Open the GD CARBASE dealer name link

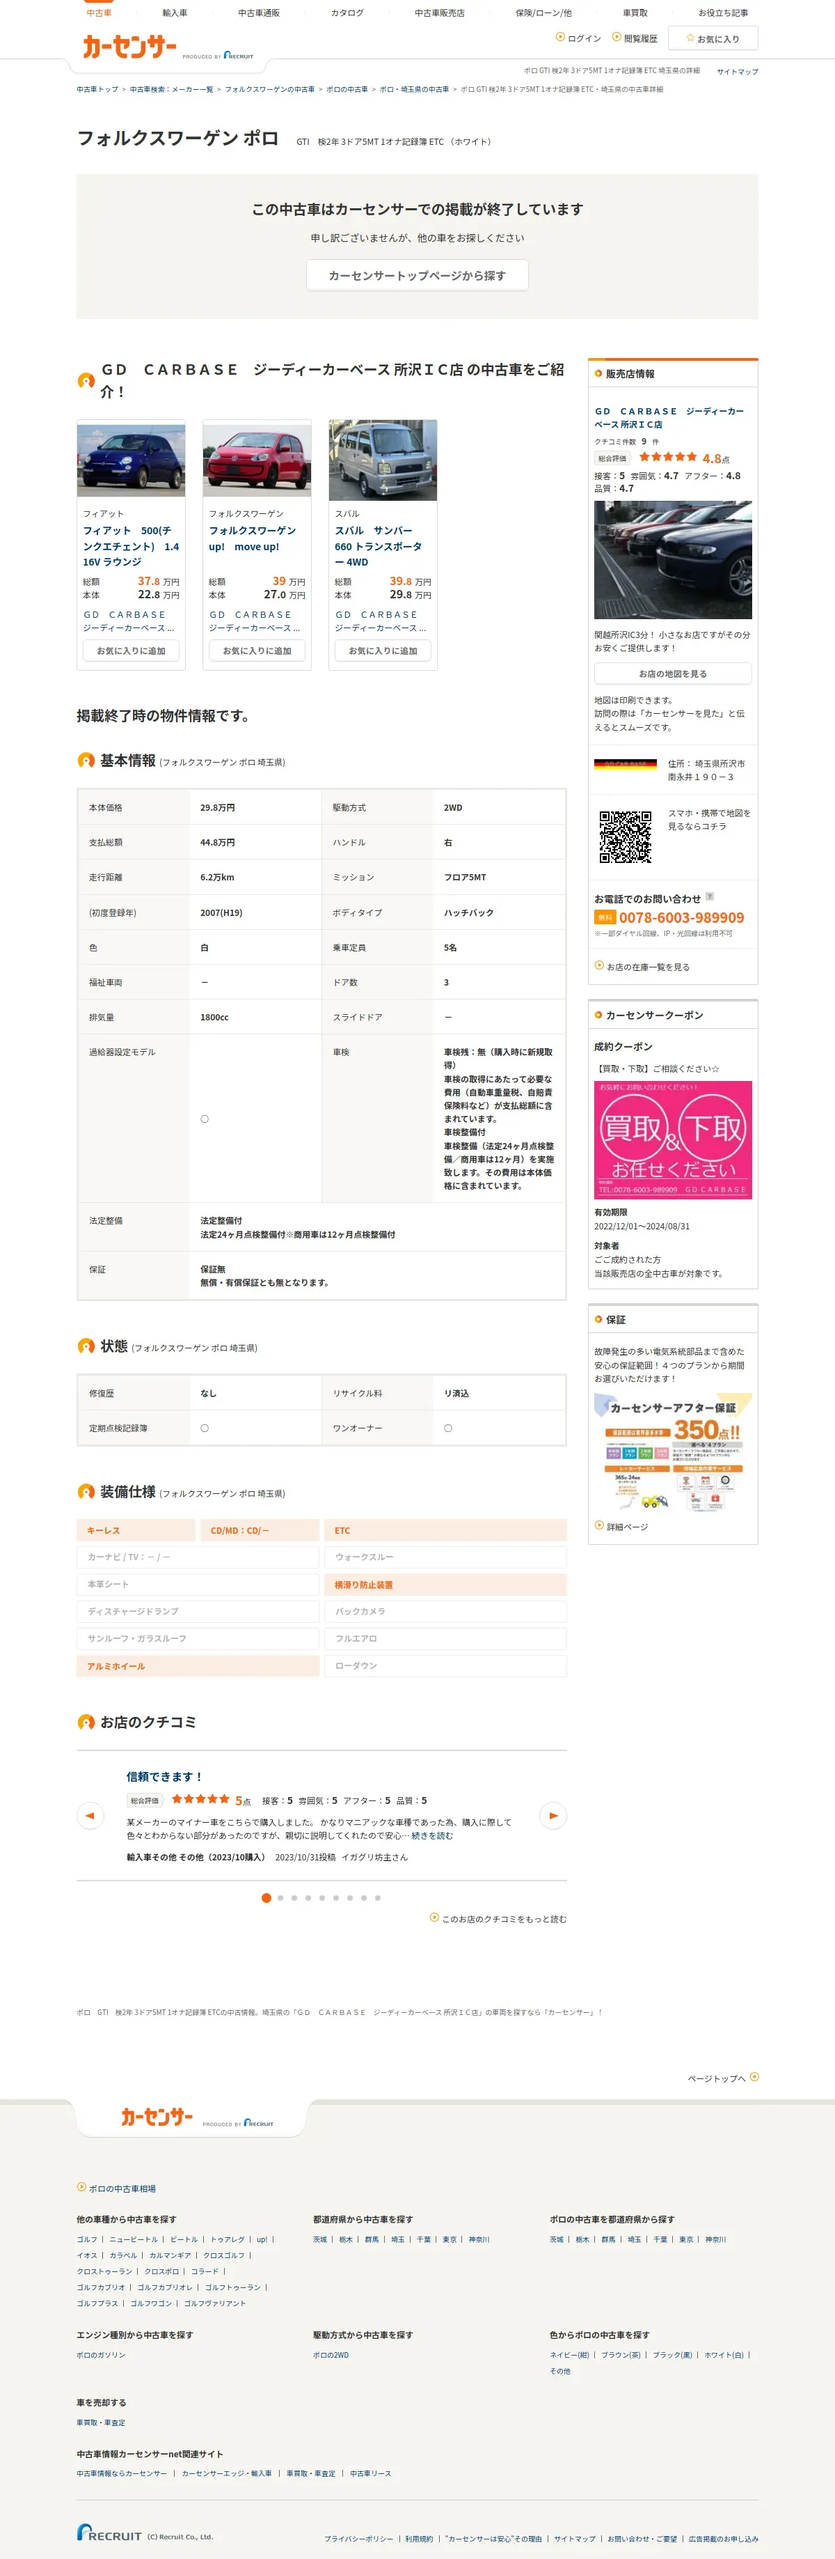(669, 417)
